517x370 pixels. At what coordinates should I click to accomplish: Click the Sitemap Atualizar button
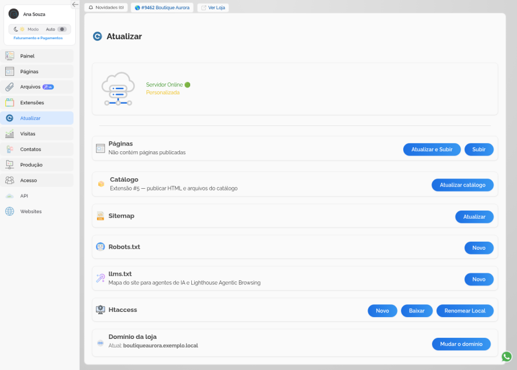[474, 217]
